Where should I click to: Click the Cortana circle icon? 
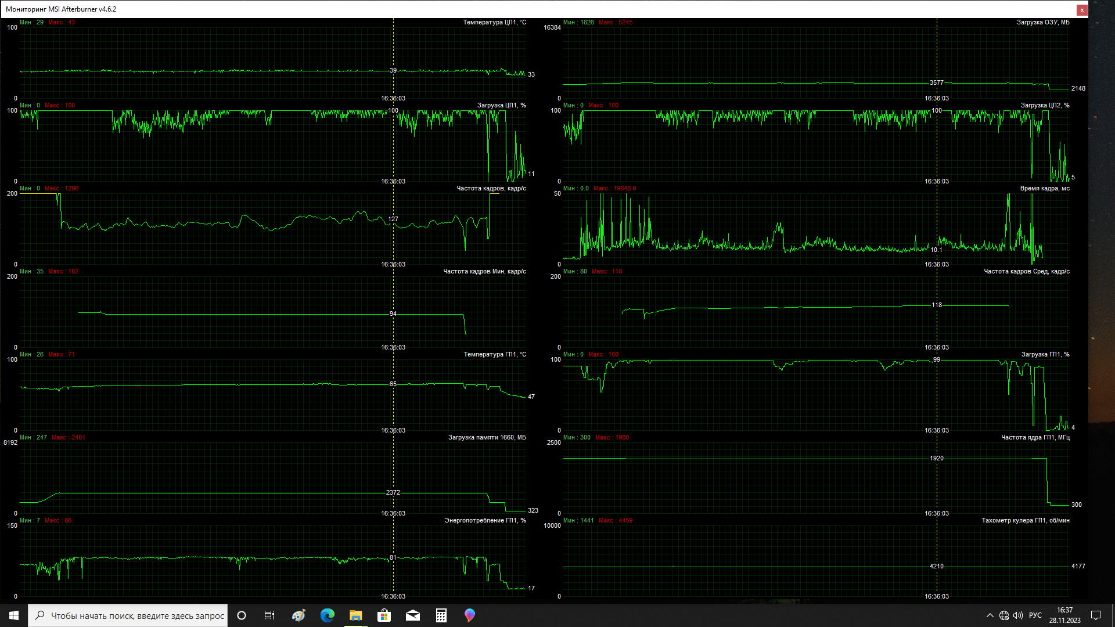tap(242, 615)
